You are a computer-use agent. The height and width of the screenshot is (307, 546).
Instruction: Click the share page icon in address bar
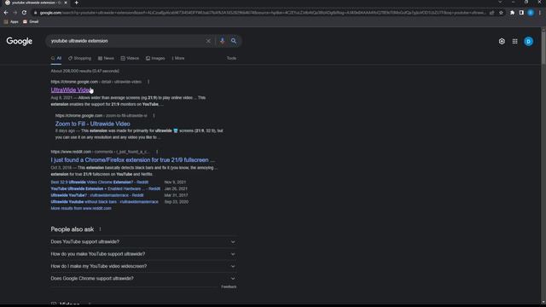(x=491, y=13)
